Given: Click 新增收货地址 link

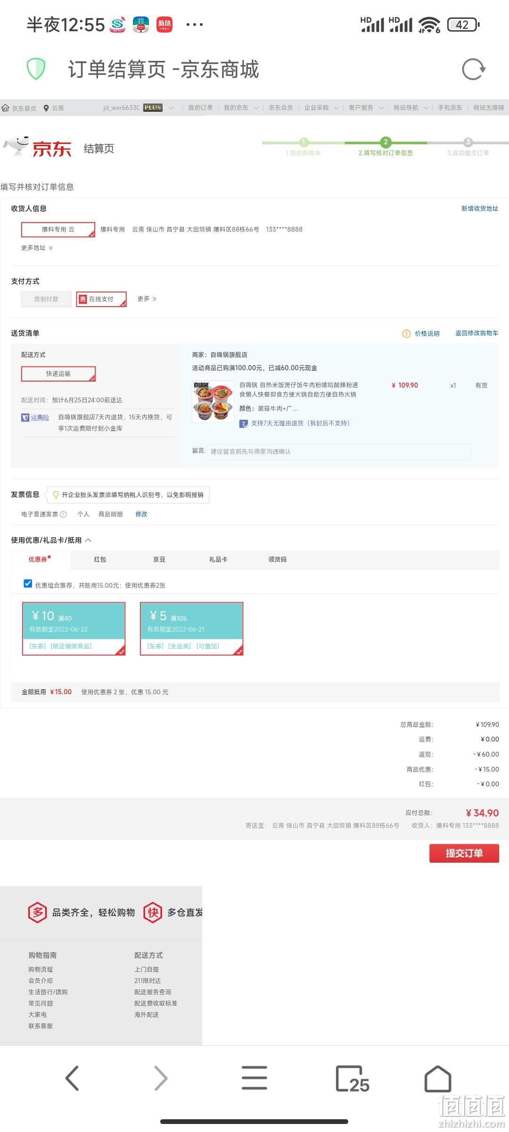Looking at the screenshot, I should coord(480,208).
